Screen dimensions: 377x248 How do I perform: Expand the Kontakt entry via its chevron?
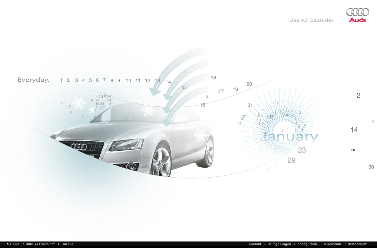pyautogui.click(x=246, y=244)
